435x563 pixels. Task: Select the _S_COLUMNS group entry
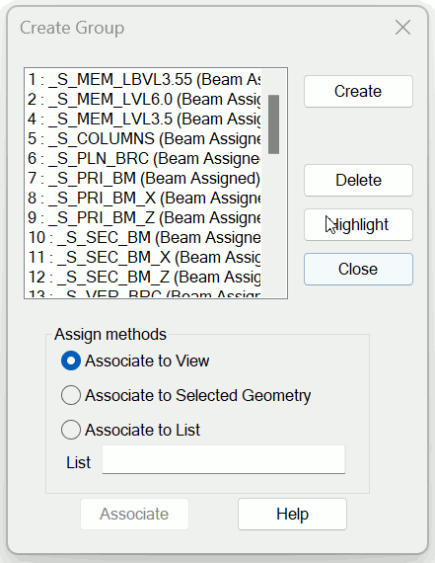144,139
